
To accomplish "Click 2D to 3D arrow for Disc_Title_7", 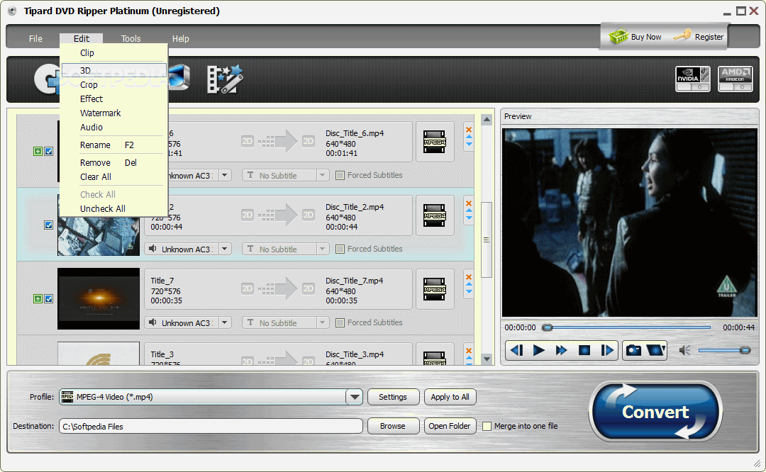I will click(278, 289).
